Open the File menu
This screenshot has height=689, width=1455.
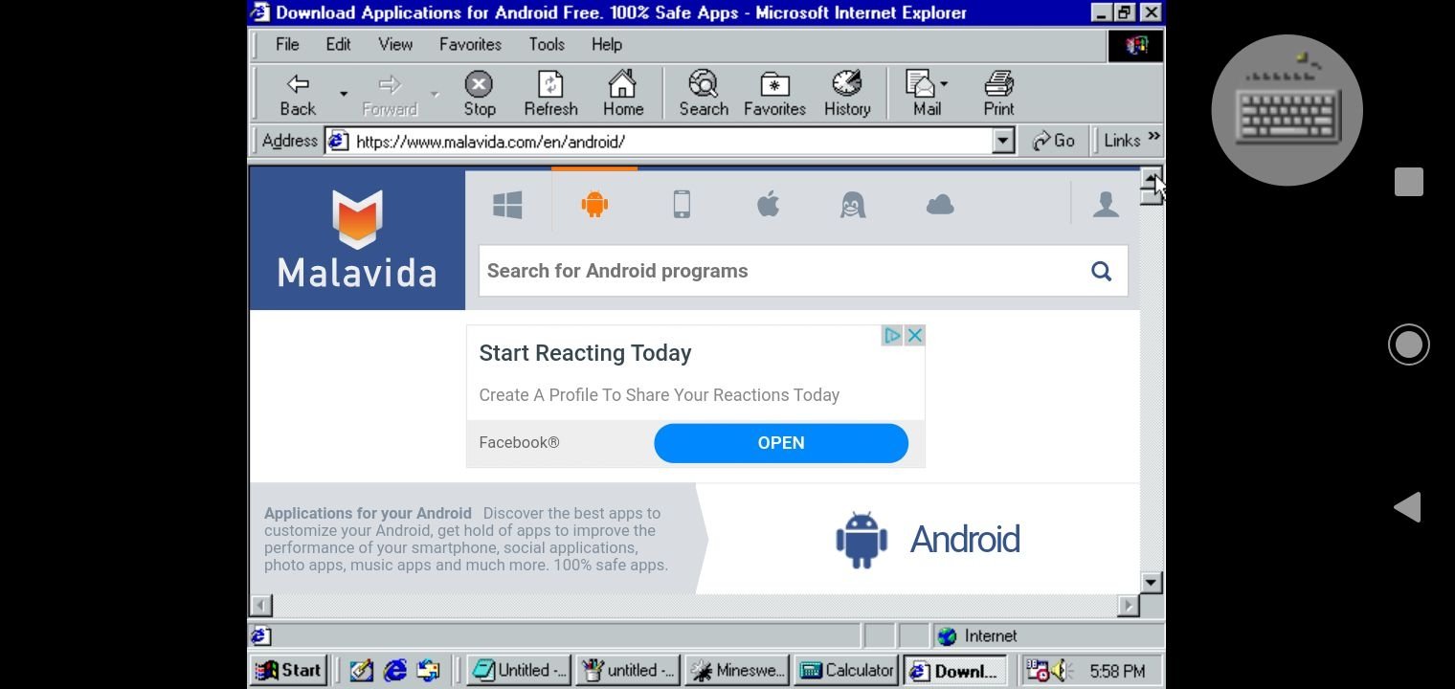pos(287,44)
